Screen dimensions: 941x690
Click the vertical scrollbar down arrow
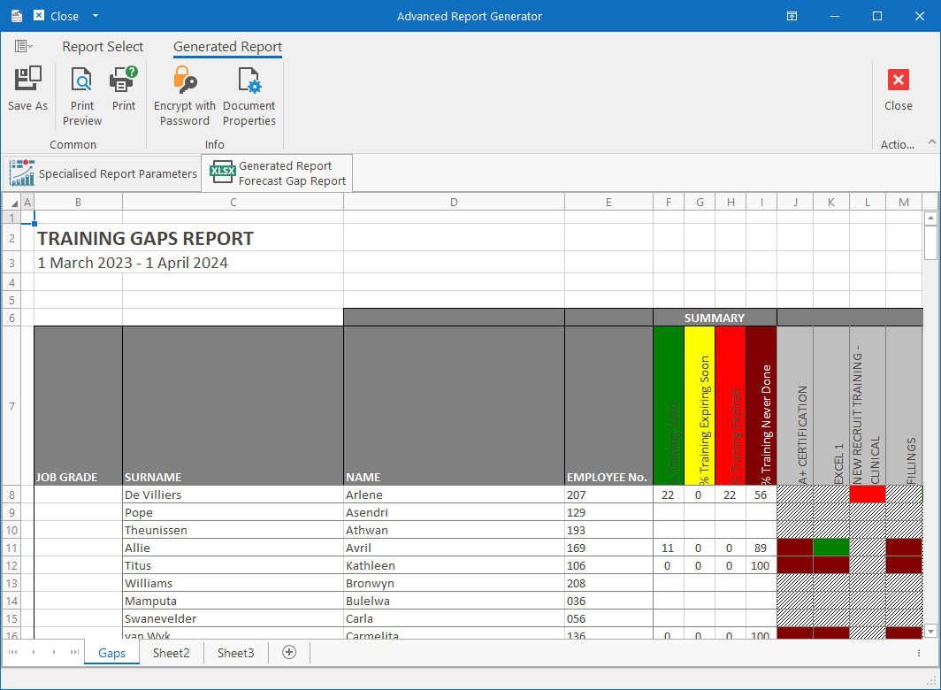(930, 631)
